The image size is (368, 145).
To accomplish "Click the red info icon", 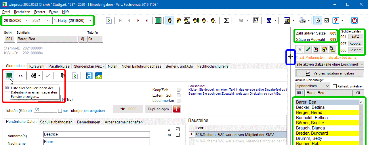I will tap(176, 109).
